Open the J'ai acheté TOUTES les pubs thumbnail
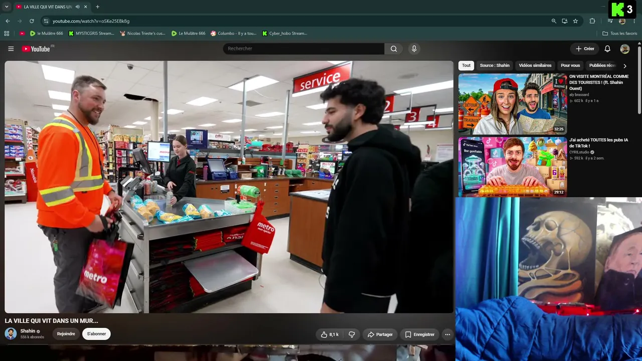 [513, 167]
